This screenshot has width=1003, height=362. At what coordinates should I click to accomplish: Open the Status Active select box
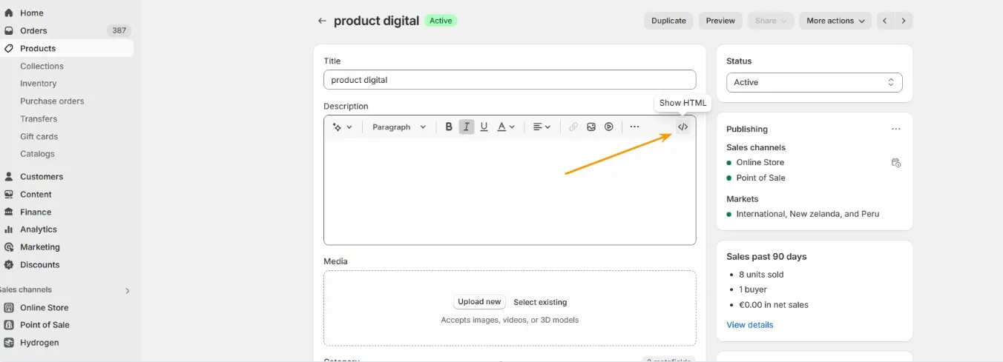814,82
